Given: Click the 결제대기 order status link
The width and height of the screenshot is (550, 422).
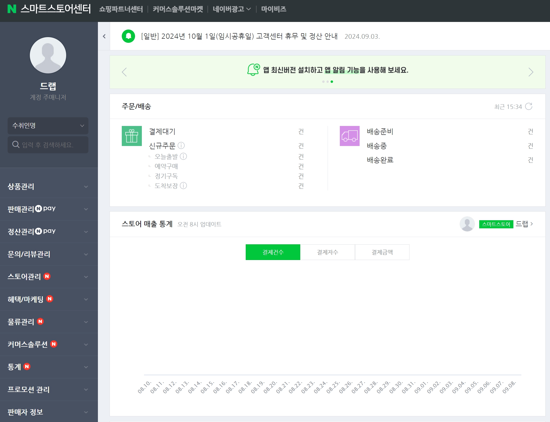Looking at the screenshot, I should coord(162,132).
